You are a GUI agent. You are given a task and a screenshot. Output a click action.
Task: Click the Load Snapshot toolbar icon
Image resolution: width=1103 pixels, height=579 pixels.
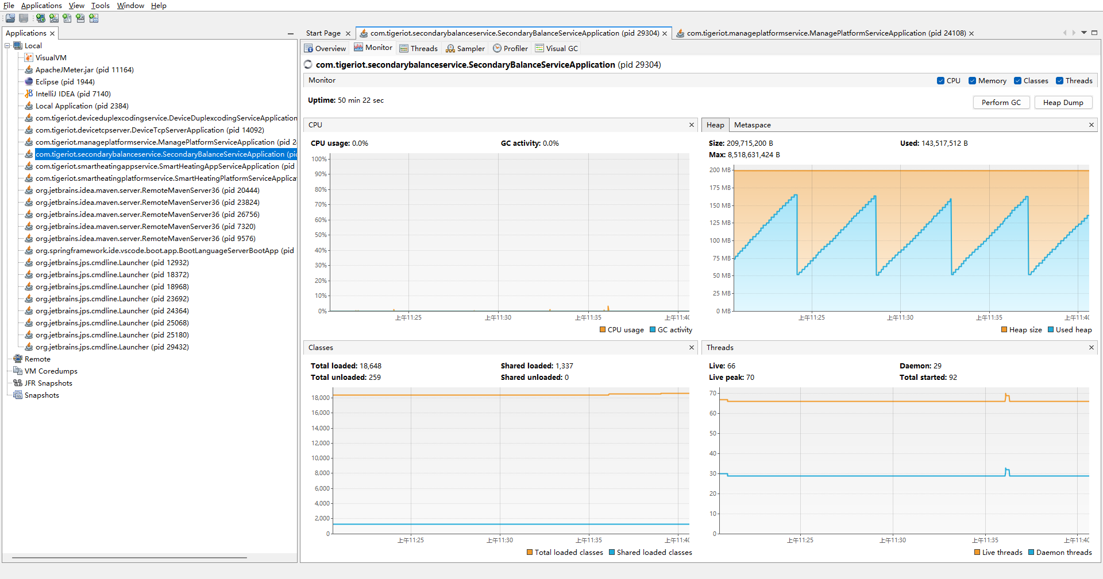coord(10,18)
